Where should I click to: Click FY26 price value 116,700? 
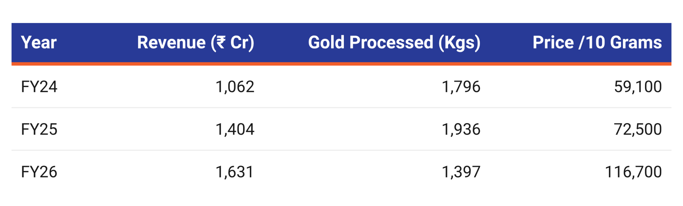tap(633, 172)
